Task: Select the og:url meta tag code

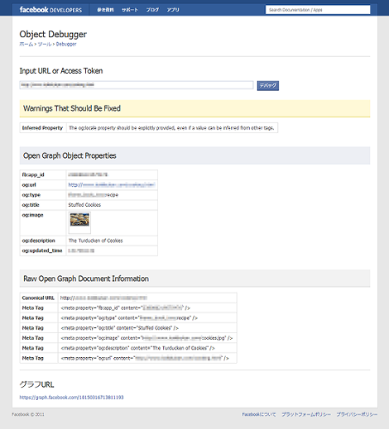Action: pyautogui.click(x=145, y=358)
